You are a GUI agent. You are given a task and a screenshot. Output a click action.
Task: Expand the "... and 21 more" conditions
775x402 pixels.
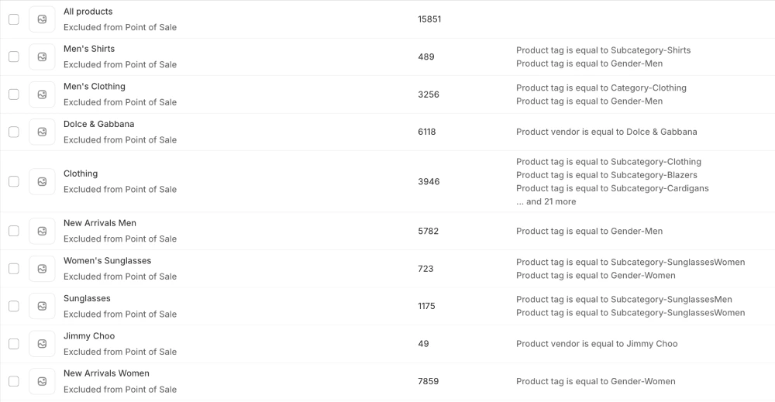(x=546, y=201)
